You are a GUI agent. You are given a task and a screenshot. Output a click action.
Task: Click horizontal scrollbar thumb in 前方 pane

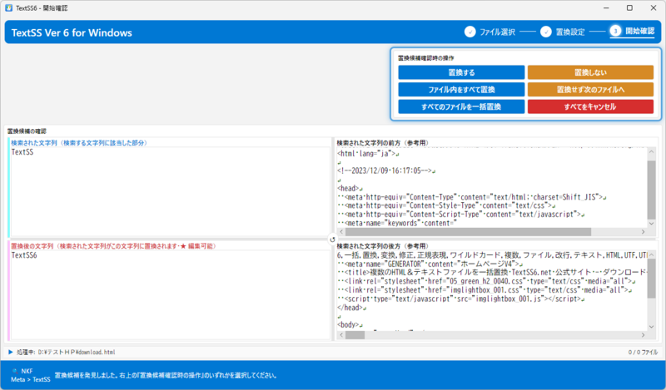coord(468,232)
